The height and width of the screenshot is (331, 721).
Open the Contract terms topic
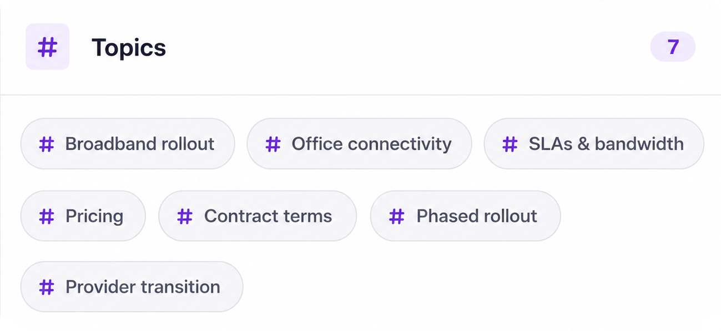[x=258, y=216]
